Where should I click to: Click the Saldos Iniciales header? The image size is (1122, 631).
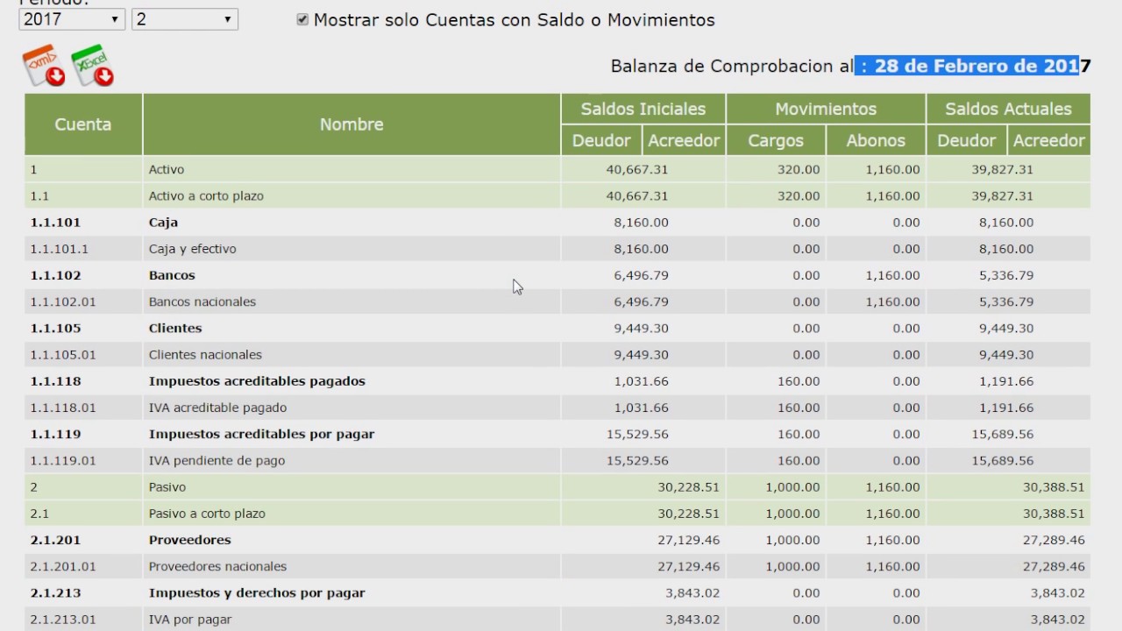pos(643,109)
